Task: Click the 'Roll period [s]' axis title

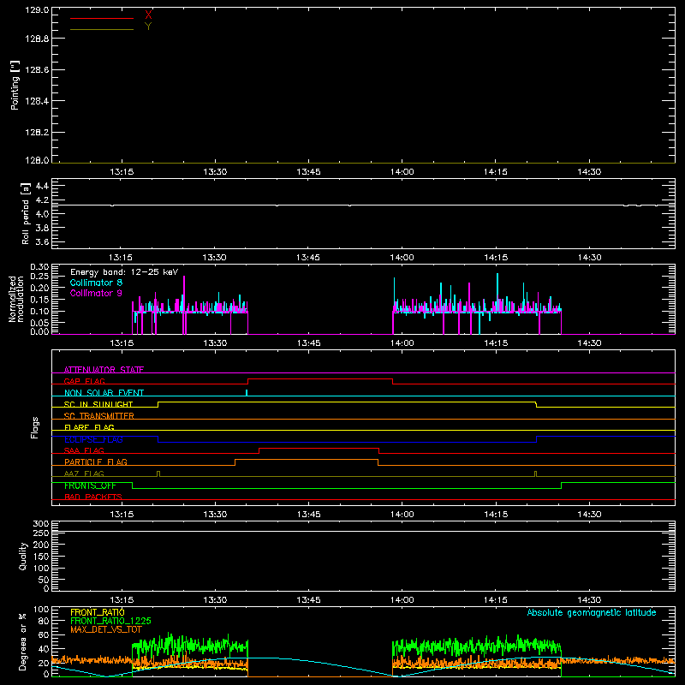Action: click(x=26, y=213)
